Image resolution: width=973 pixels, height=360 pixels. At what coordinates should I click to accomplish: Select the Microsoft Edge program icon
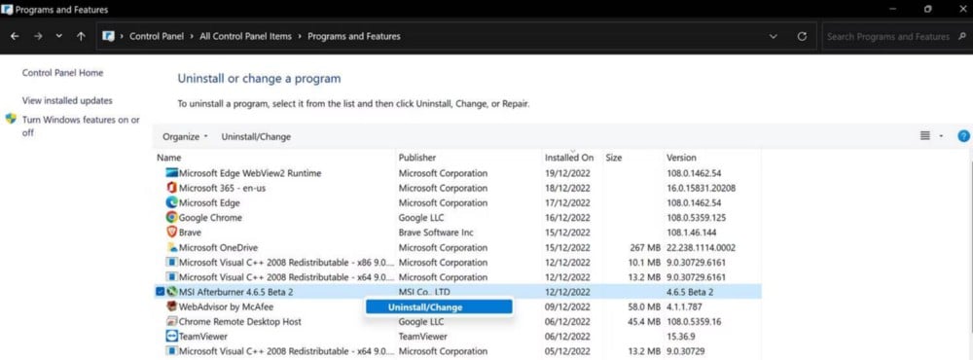tap(172, 203)
